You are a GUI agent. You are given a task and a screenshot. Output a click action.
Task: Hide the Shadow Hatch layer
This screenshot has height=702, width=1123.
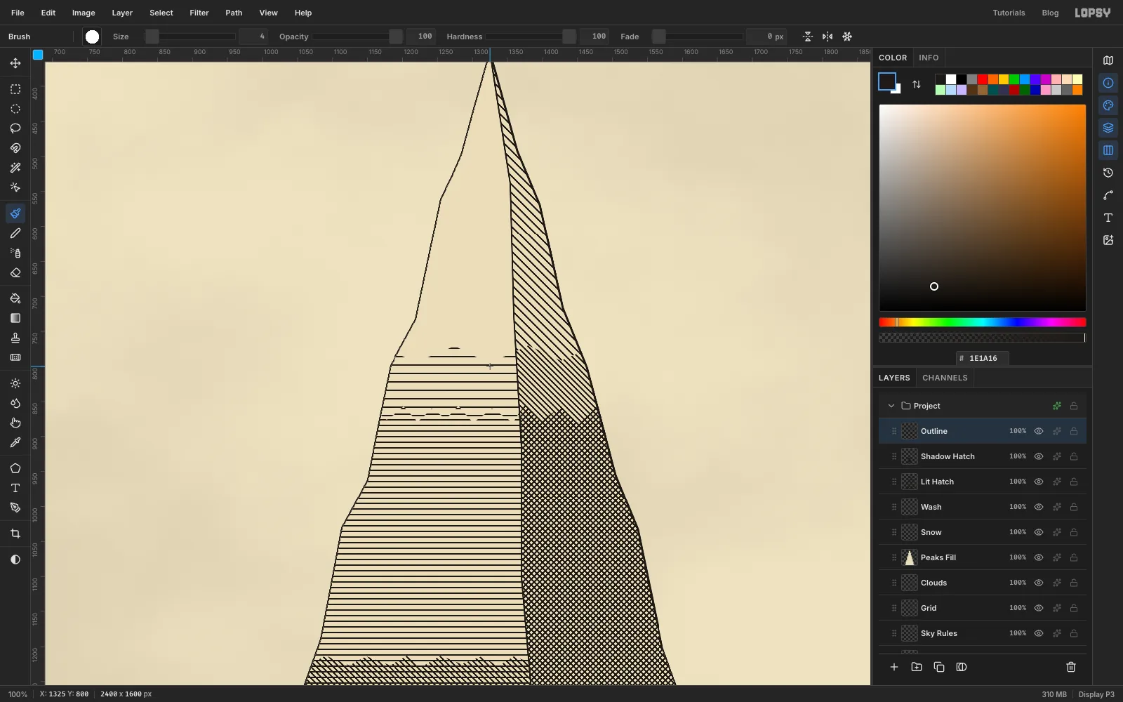[x=1039, y=456]
